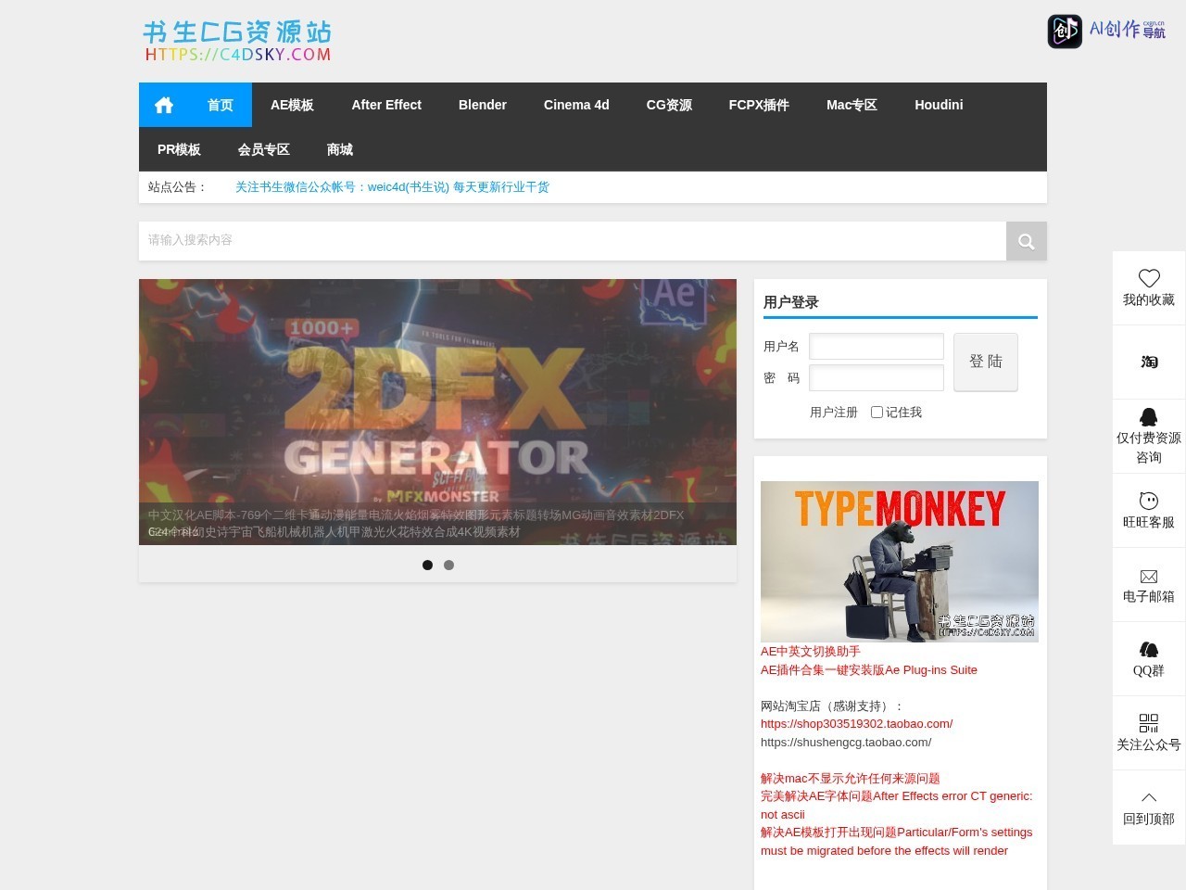Click the 用户注册 register link
The width and height of the screenshot is (1186, 890).
coord(834,413)
